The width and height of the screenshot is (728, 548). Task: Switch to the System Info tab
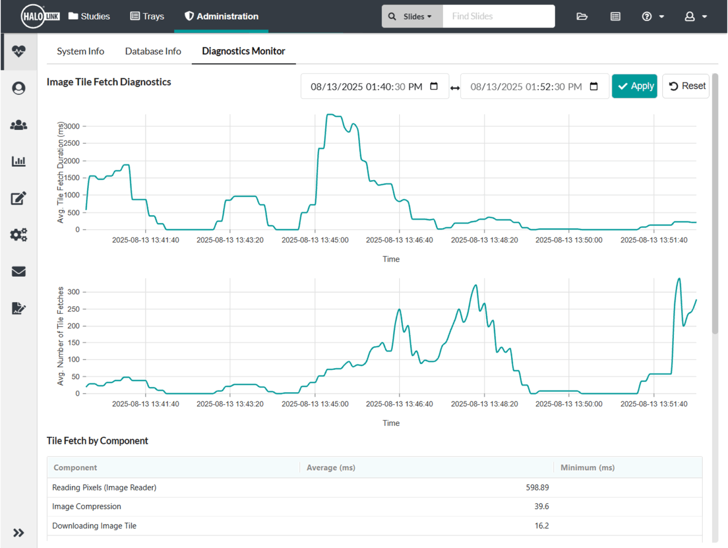pos(81,51)
